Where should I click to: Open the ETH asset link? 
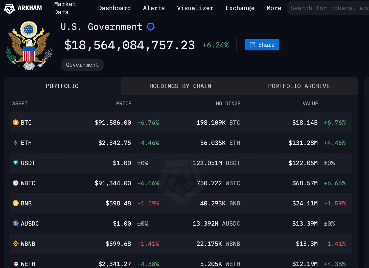pyautogui.click(x=26, y=143)
